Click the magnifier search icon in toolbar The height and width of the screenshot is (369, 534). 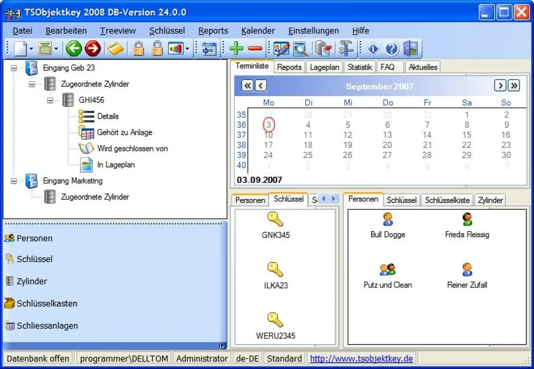click(x=301, y=49)
